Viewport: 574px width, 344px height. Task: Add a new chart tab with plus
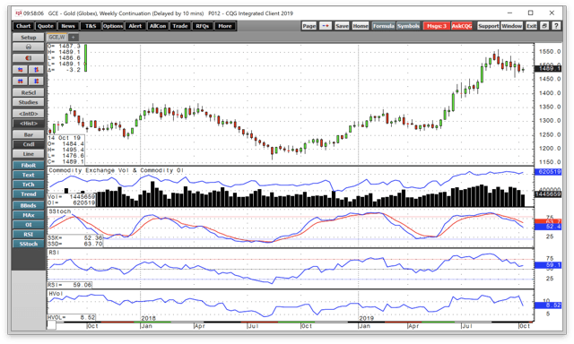[73, 37]
